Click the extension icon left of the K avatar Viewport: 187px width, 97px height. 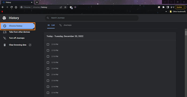[71, 7]
